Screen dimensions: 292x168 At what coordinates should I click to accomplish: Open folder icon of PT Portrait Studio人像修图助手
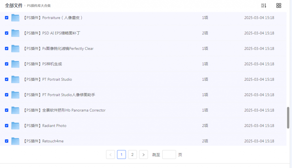[15, 95]
